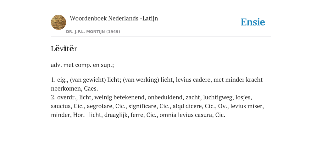This screenshot has width=322, height=161.
Task: Click the horizontal divider below the header
Action: pyautogui.click(x=161, y=36)
